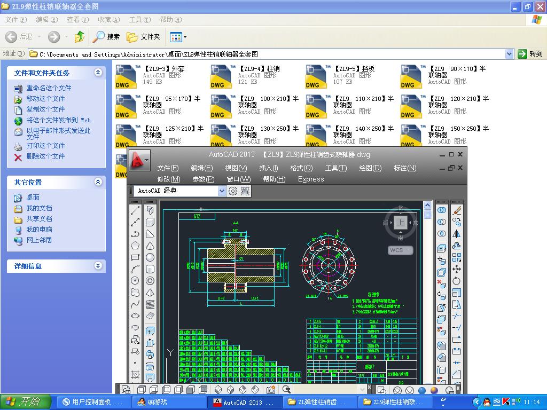
Task: Open the 收藏(A) menu in Explorer
Action: 108,20
